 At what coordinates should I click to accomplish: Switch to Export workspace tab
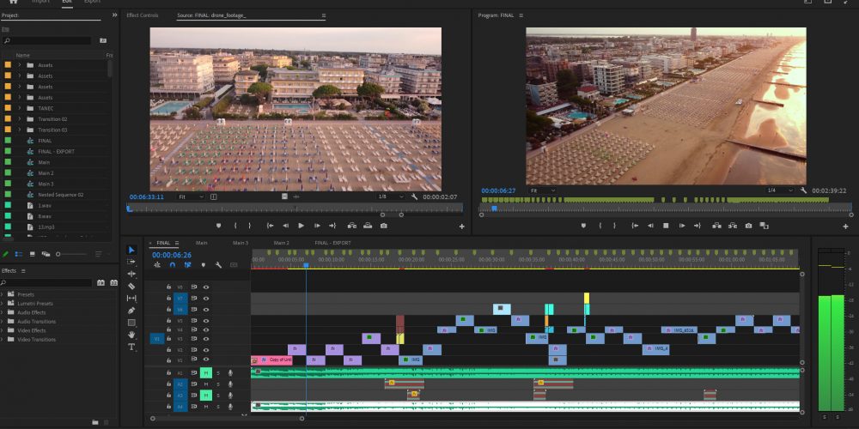(x=92, y=2)
